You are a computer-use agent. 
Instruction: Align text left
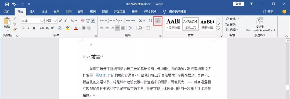[x=102, y=28]
